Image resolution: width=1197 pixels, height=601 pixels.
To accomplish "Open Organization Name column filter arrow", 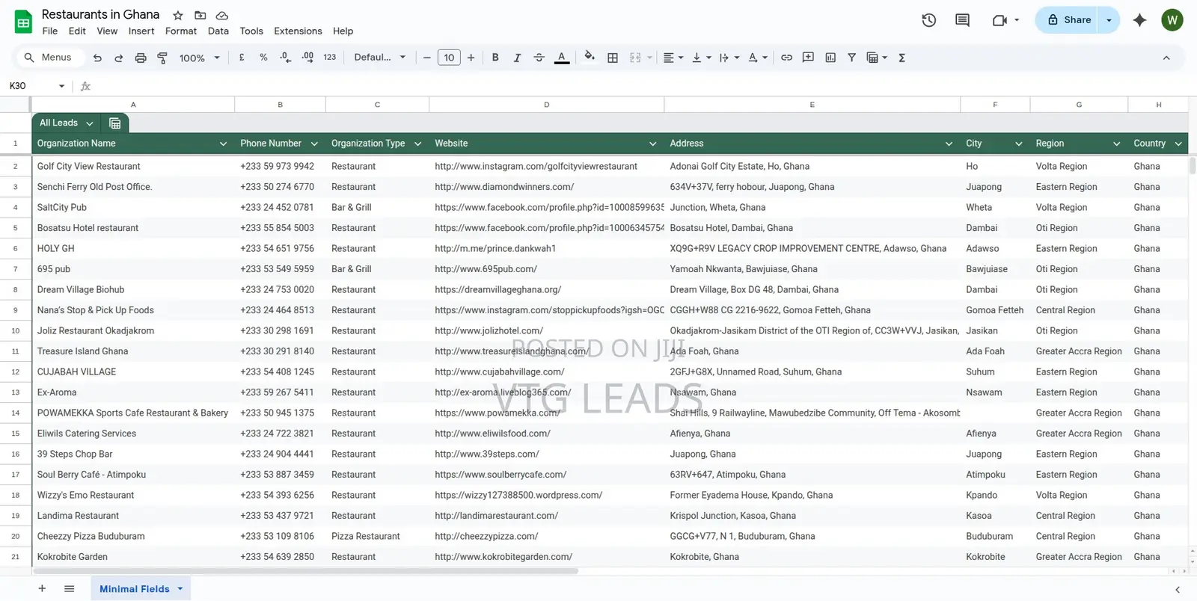I will point(223,144).
